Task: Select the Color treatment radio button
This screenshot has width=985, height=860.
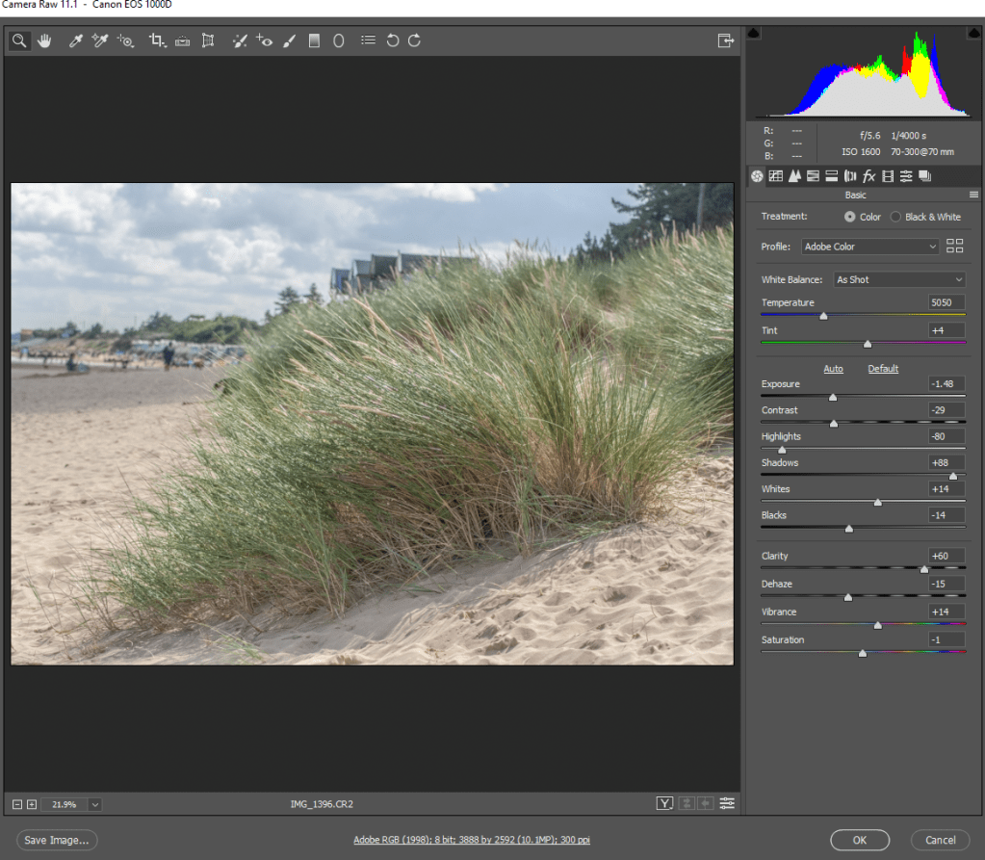Action: pos(849,217)
